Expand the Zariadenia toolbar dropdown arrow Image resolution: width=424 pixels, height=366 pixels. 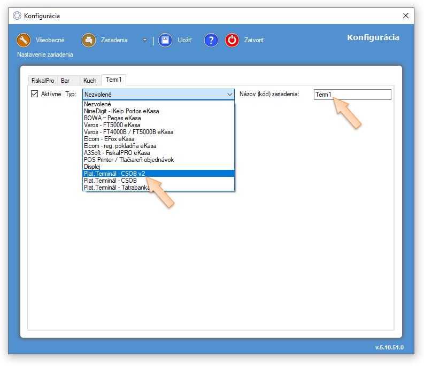point(144,41)
